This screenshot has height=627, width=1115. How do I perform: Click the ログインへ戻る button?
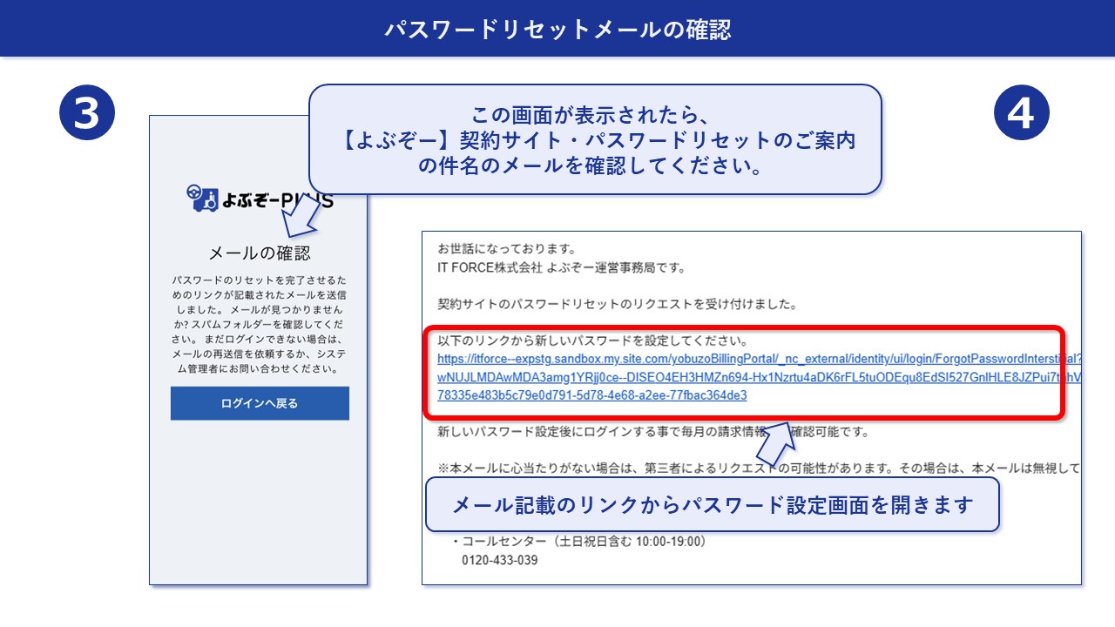260,403
